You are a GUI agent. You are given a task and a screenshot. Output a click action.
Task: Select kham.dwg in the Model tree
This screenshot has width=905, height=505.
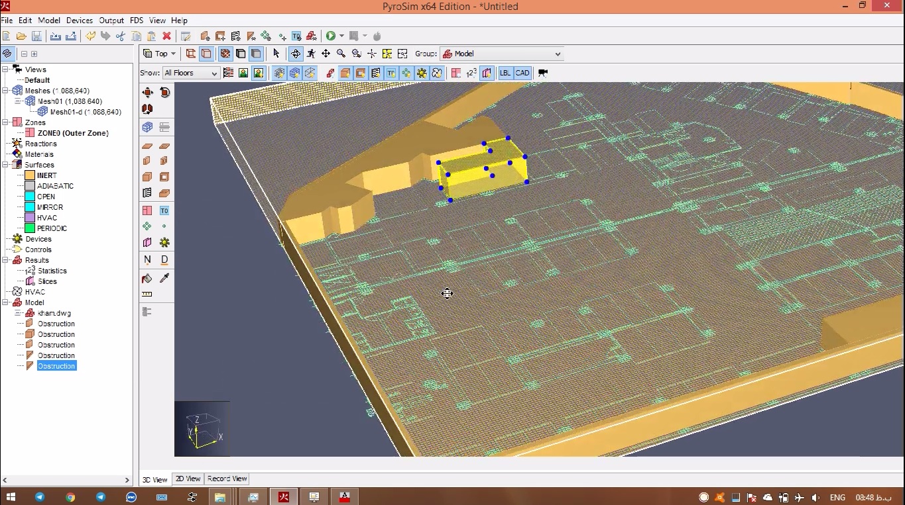tap(54, 313)
